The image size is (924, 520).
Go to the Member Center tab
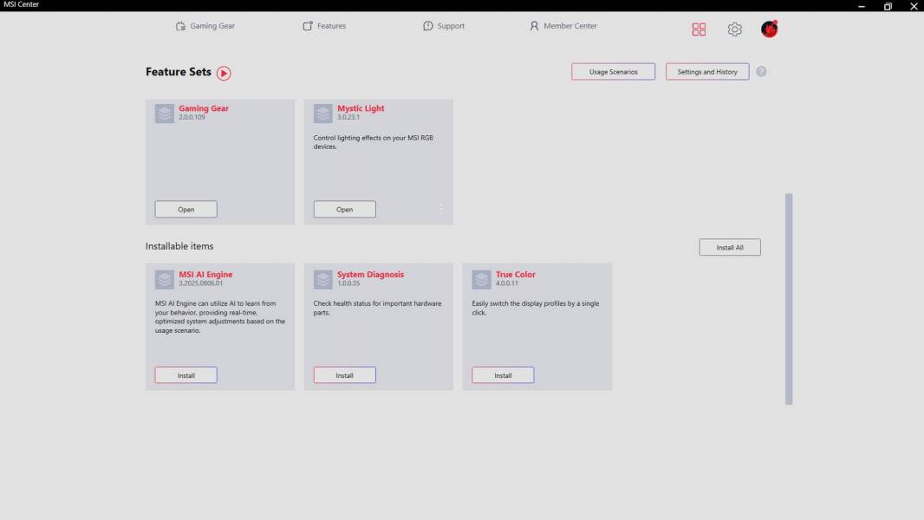[563, 26]
